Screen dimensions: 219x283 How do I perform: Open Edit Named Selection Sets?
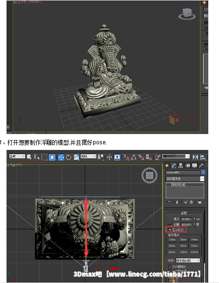coord(157,157)
